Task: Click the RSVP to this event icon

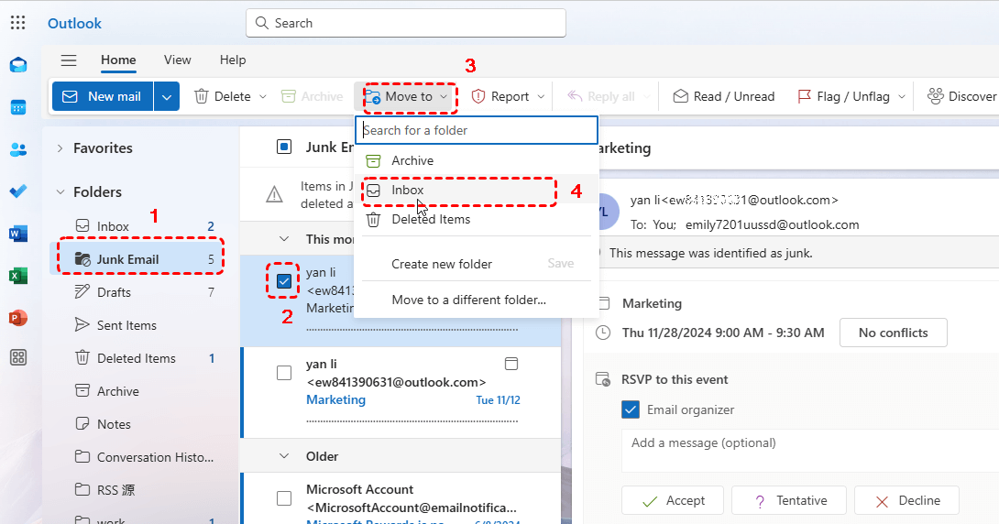Action: pos(602,379)
